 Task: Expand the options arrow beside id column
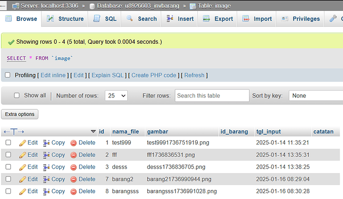pos(93,132)
